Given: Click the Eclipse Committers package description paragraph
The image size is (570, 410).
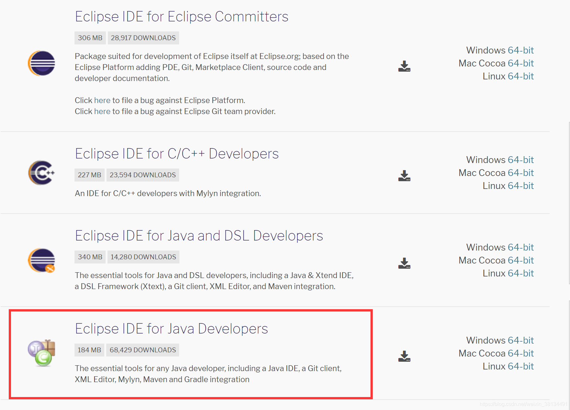Looking at the screenshot, I should click(x=212, y=67).
